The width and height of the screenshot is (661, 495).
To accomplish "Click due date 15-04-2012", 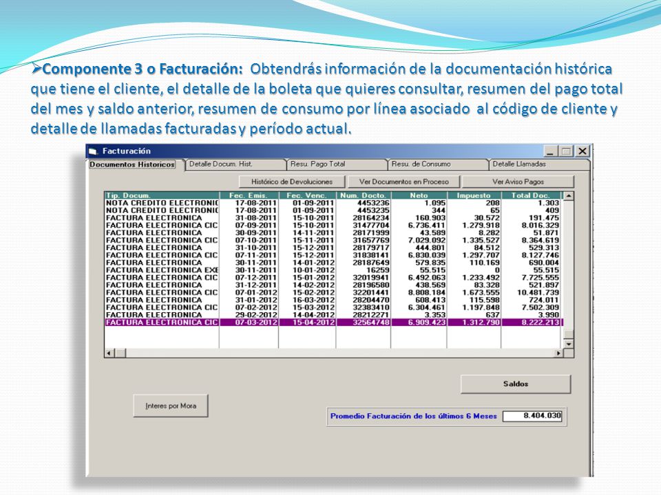I will tap(314, 322).
